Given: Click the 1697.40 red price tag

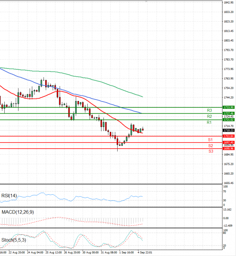Looking at the screenshot, I should click(x=229, y=142).
